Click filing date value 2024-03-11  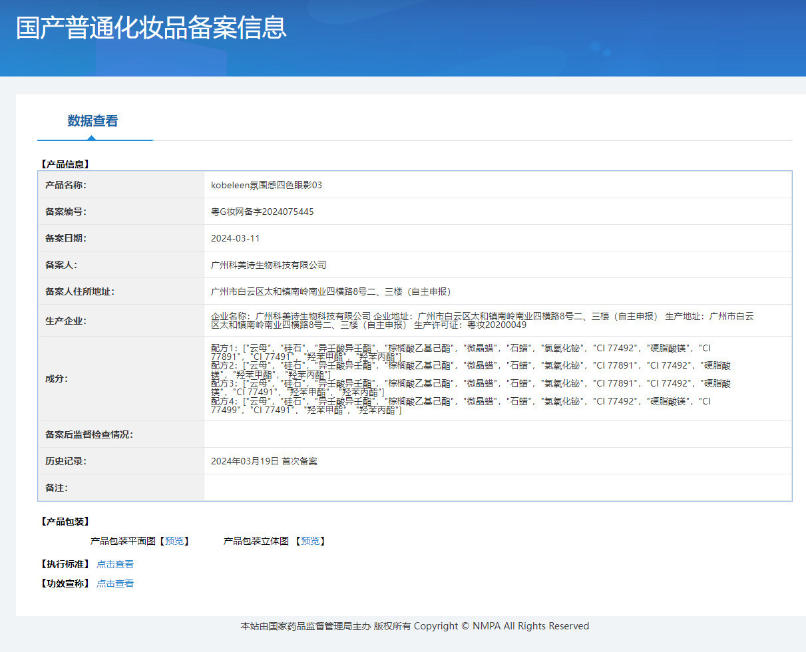(x=235, y=238)
